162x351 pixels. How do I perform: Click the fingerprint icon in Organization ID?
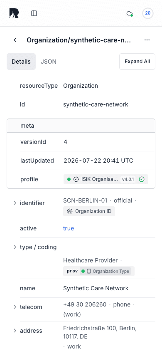click(70, 211)
